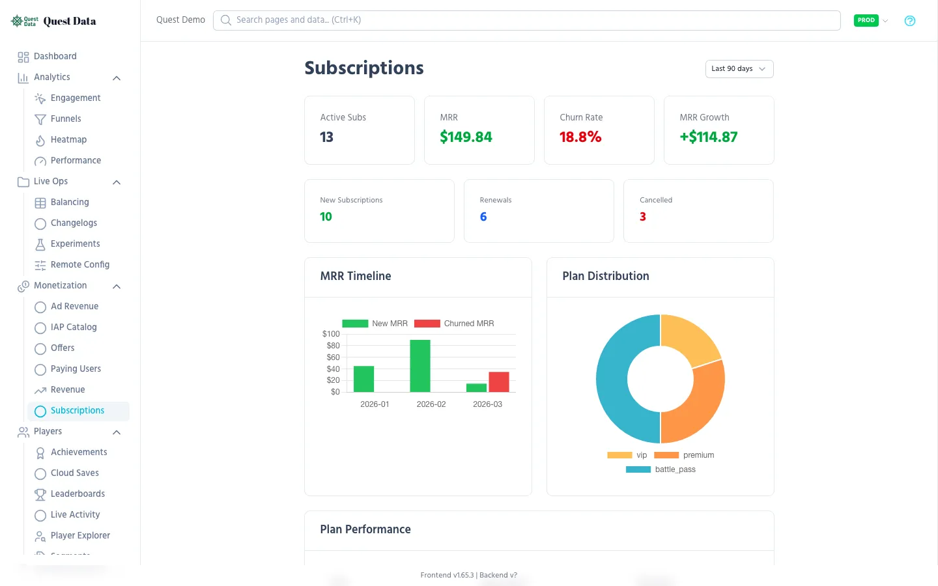This screenshot has width=938, height=586.
Task: Click the Changelogs circle icon
Action: coord(40,223)
